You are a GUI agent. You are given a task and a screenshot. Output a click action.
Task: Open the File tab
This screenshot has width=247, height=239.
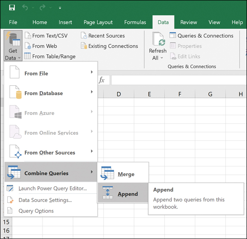[x=13, y=22]
